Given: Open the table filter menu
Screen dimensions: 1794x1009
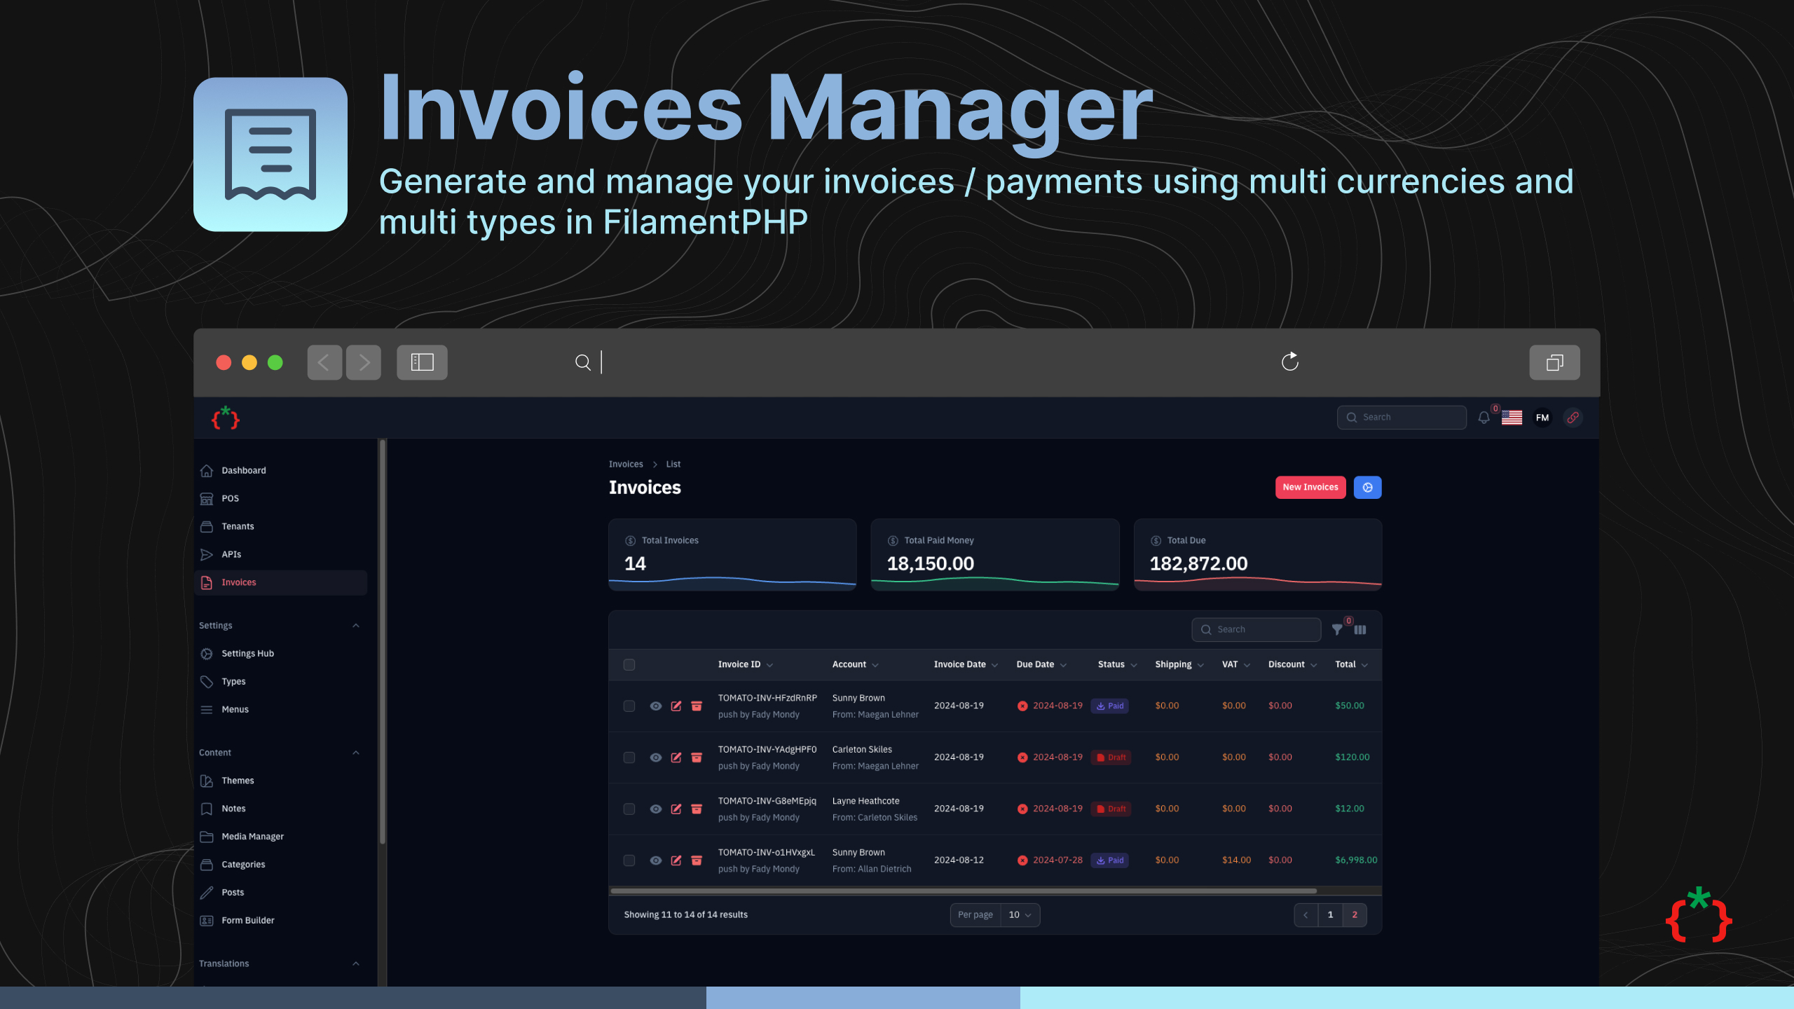Looking at the screenshot, I should pos(1337,629).
